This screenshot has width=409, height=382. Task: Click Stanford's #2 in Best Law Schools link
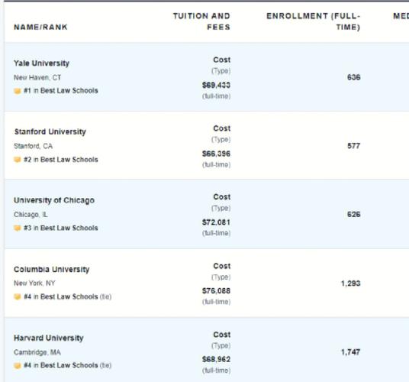(61, 159)
